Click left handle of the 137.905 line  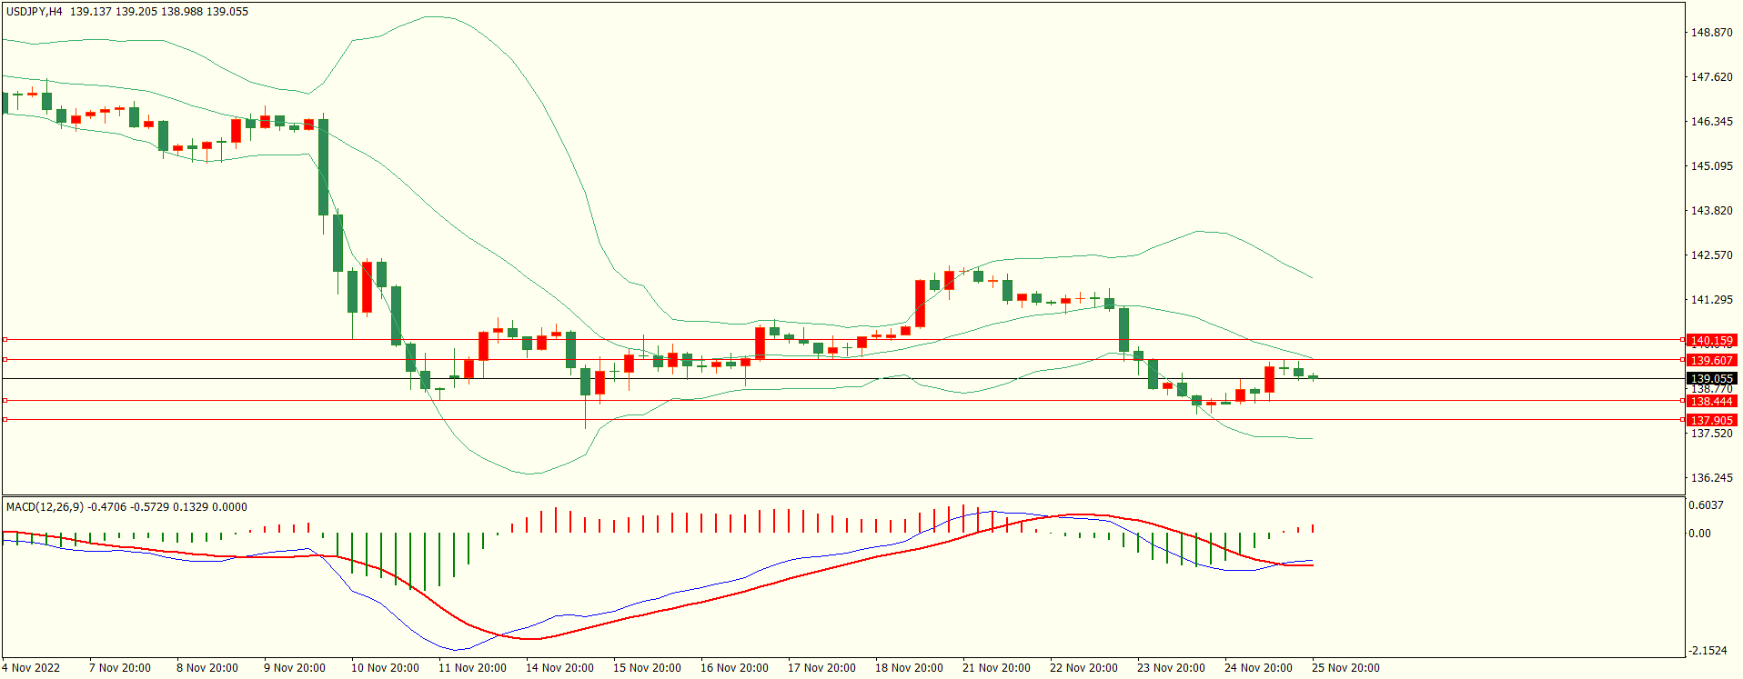[5, 419]
